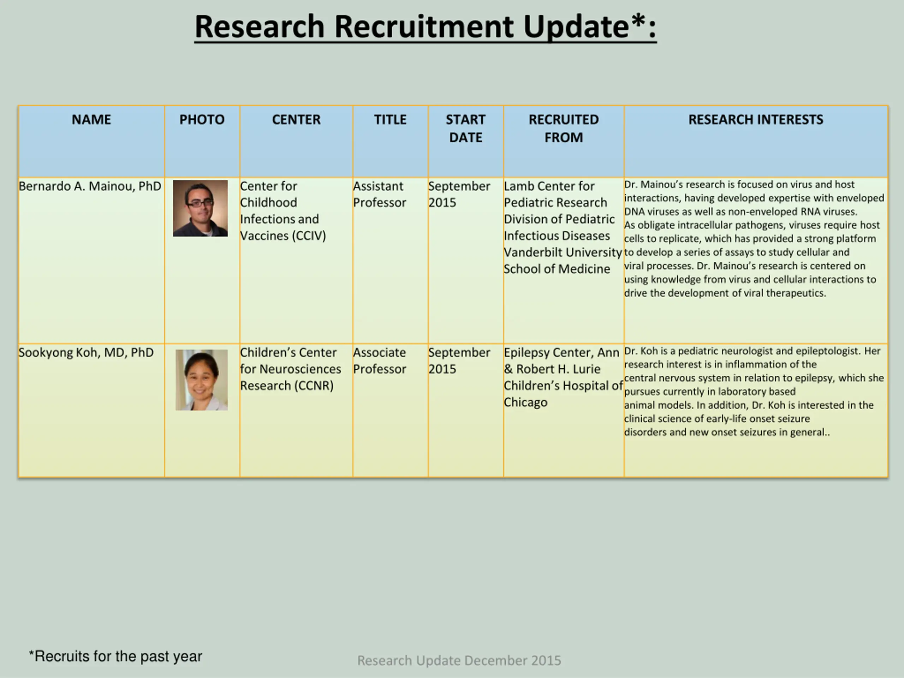Click Dr. Koh's research interests paragraph
This screenshot has height=678, width=904.
point(754,392)
